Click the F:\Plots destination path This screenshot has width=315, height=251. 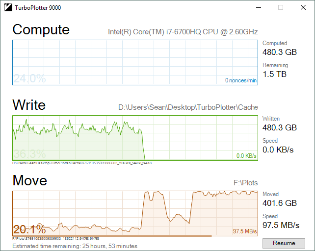pyautogui.click(x=245, y=183)
